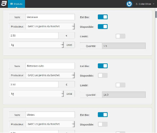The image size is (157, 133).
Task: Enable Limité switch for Betterave cuite
Action: 120,85
